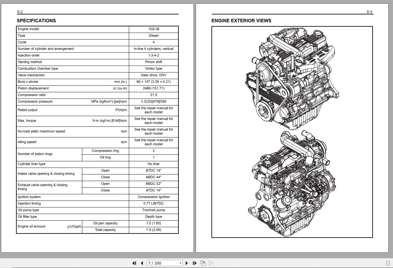393x268 pixels.
Task: Open the page number dropdown list
Action: [181, 263]
